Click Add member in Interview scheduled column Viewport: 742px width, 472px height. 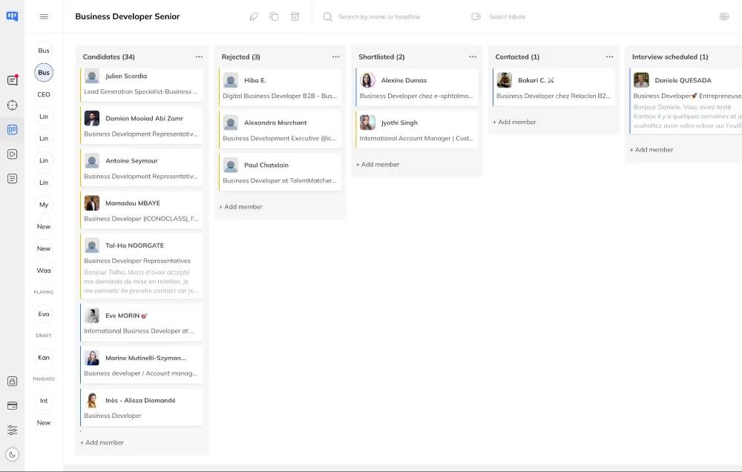pos(651,150)
